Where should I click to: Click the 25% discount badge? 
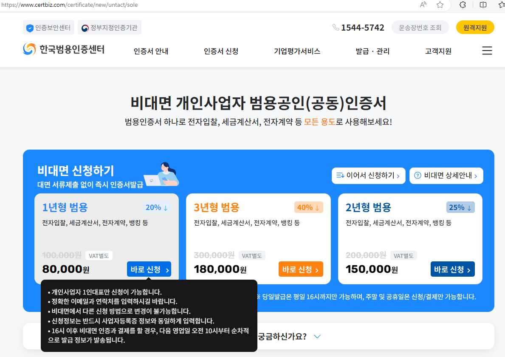[x=460, y=207]
